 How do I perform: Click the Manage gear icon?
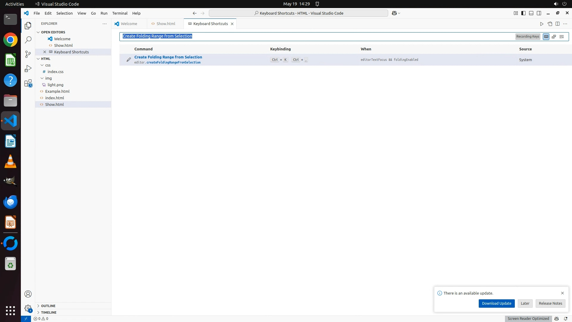pos(28,308)
